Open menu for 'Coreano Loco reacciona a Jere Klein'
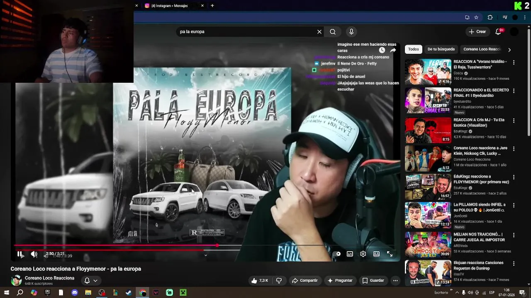Viewport: 531px width, 298px height. (x=514, y=149)
